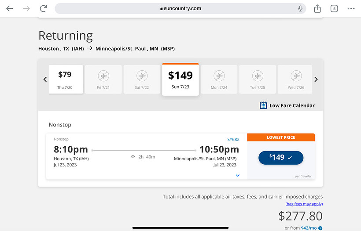Select the unavailable Fri 7/21 date tab

tap(104, 79)
